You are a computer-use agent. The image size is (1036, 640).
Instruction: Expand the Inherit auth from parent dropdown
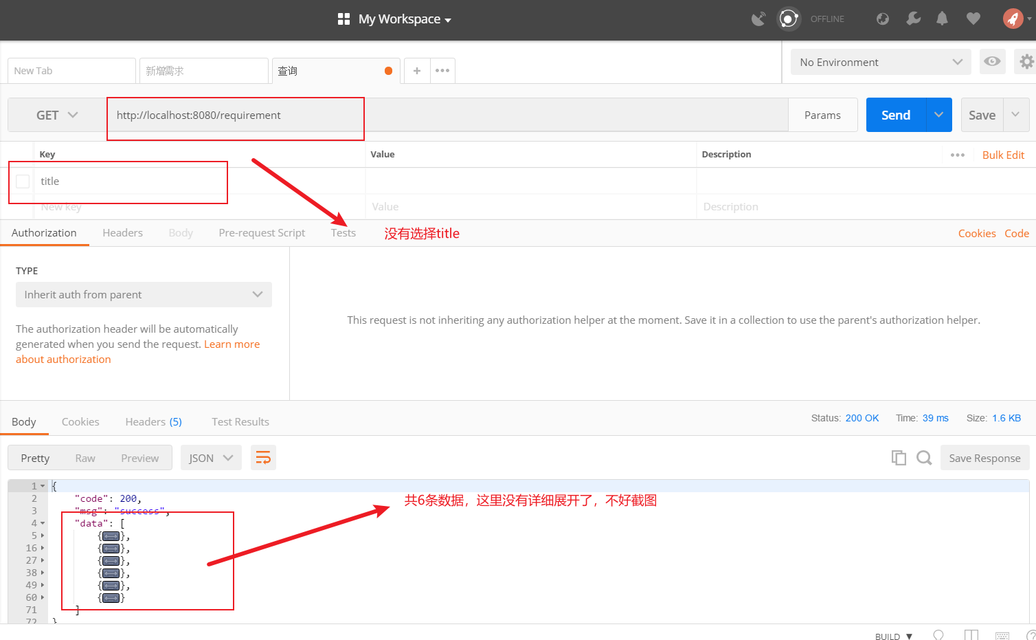[144, 295]
